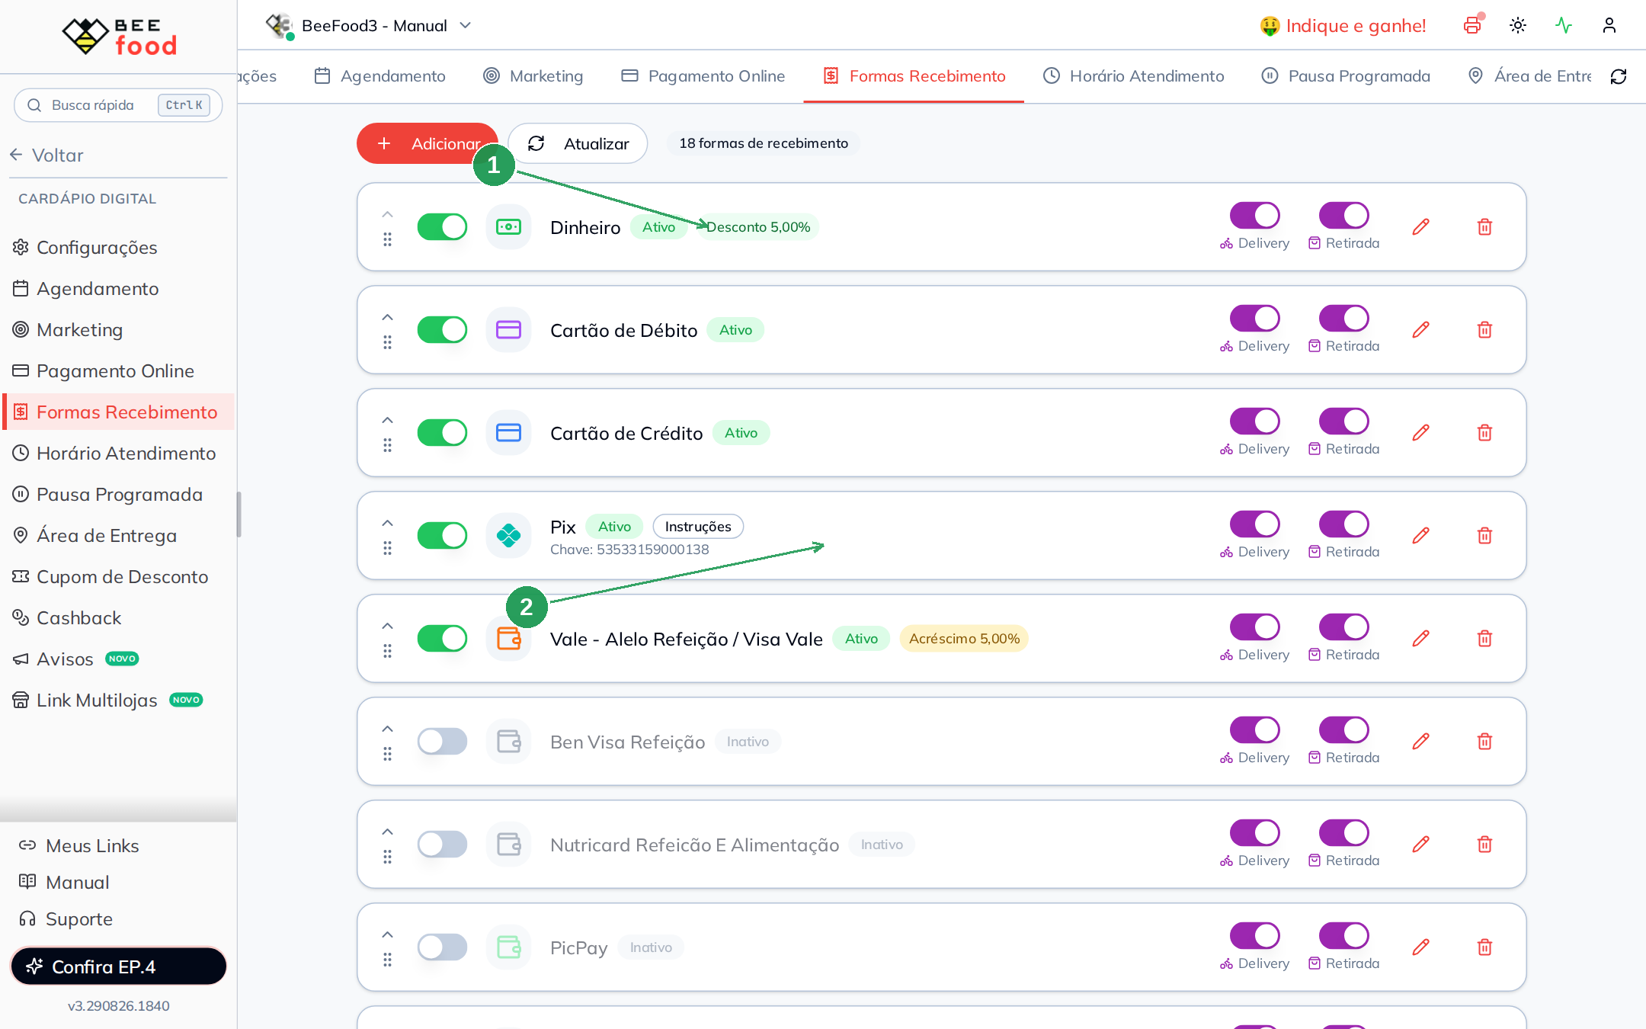Open Pix edit pencil
Viewport: 1646px width, 1029px height.
(1420, 536)
